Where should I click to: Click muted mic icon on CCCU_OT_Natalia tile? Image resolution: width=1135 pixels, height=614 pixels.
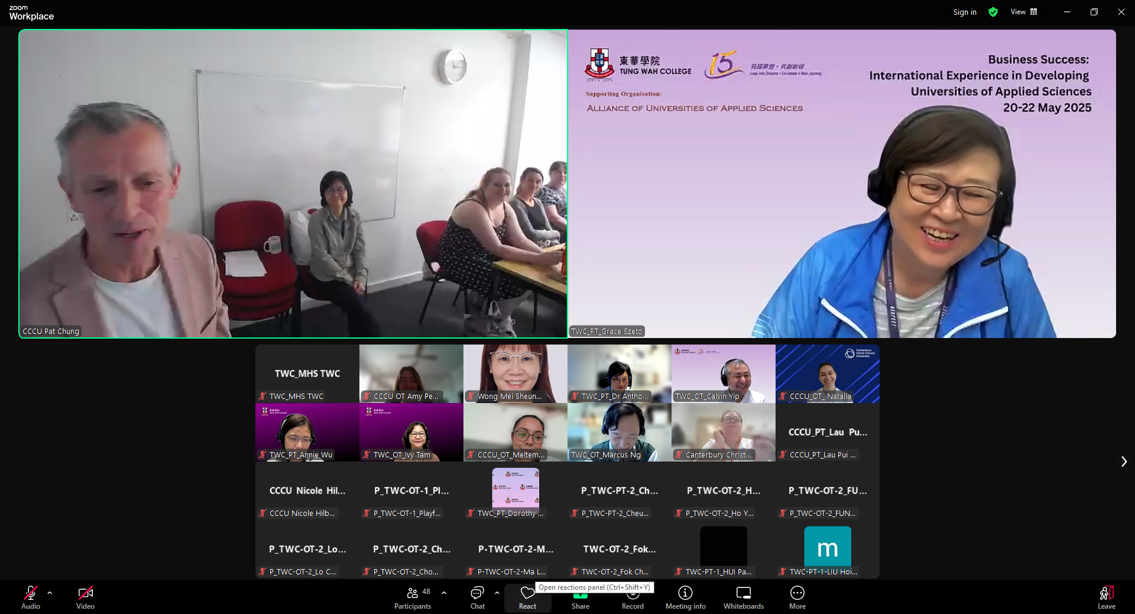click(x=783, y=396)
